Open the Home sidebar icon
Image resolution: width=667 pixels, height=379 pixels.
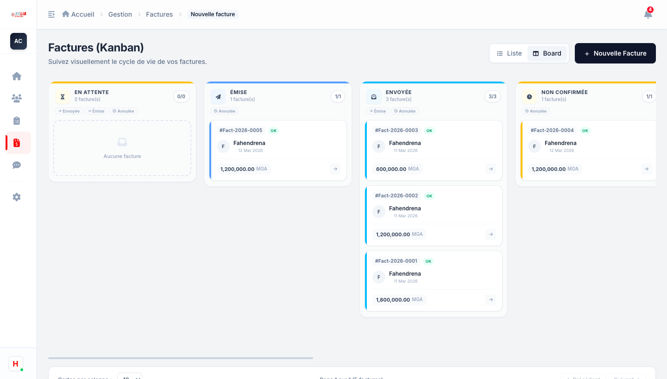point(17,76)
